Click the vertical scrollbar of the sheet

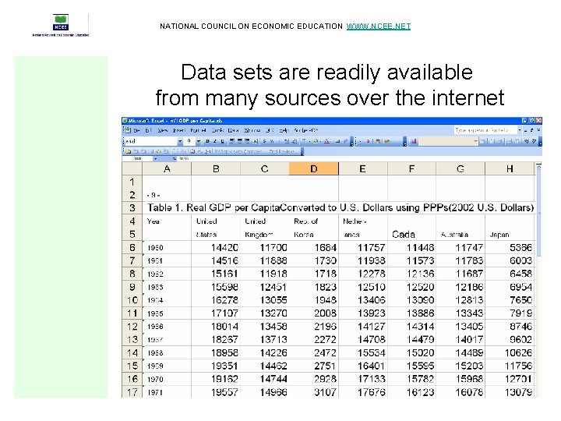(539, 279)
